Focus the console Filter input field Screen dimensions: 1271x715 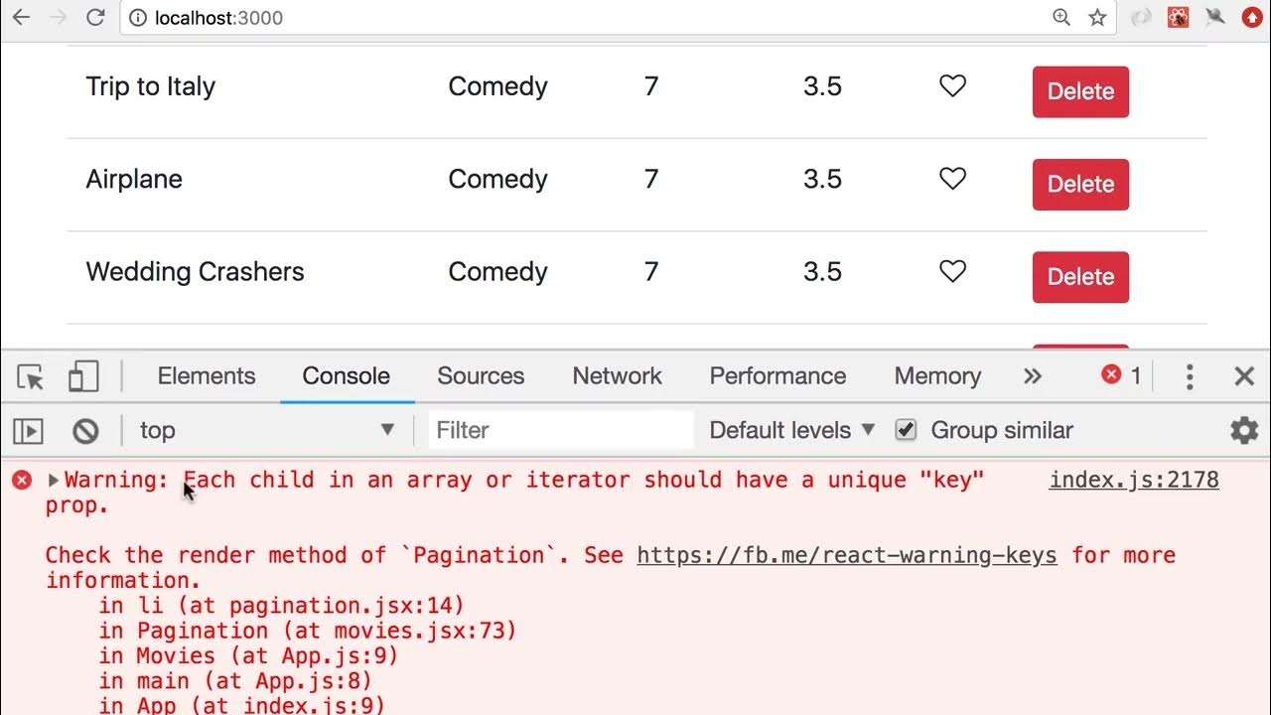click(561, 430)
